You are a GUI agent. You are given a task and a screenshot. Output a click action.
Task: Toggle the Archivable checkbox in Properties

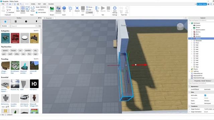(x=205, y=95)
